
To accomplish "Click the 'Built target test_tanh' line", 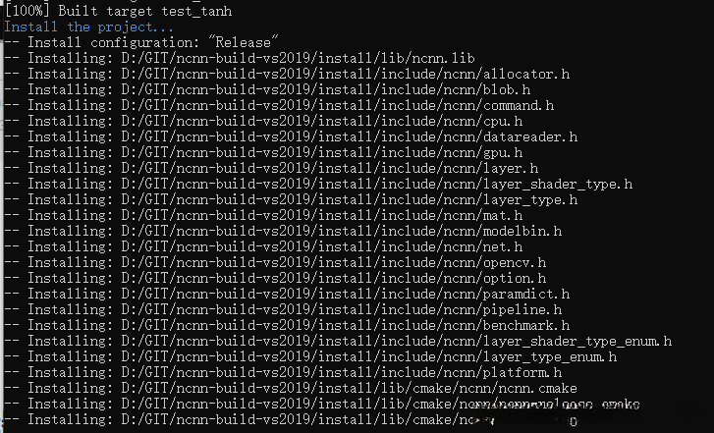I will (x=118, y=12).
